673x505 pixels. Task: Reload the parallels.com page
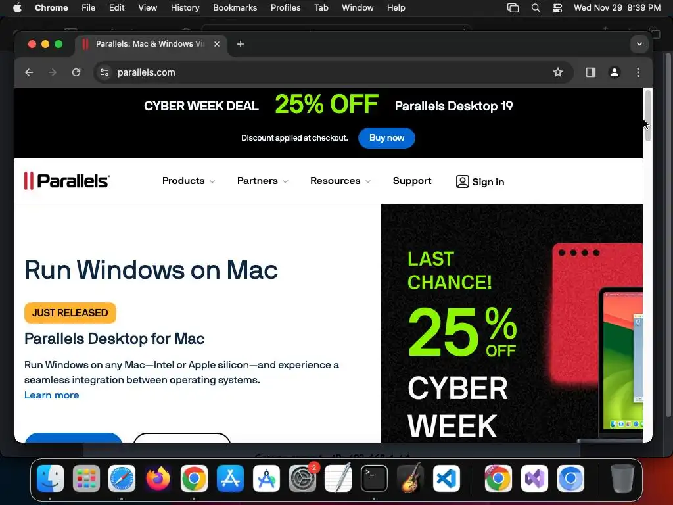pos(76,72)
